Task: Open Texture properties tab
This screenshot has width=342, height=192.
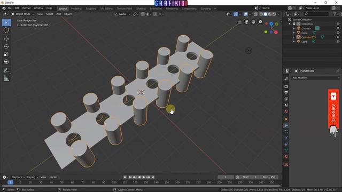Action: tap(286, 164)
